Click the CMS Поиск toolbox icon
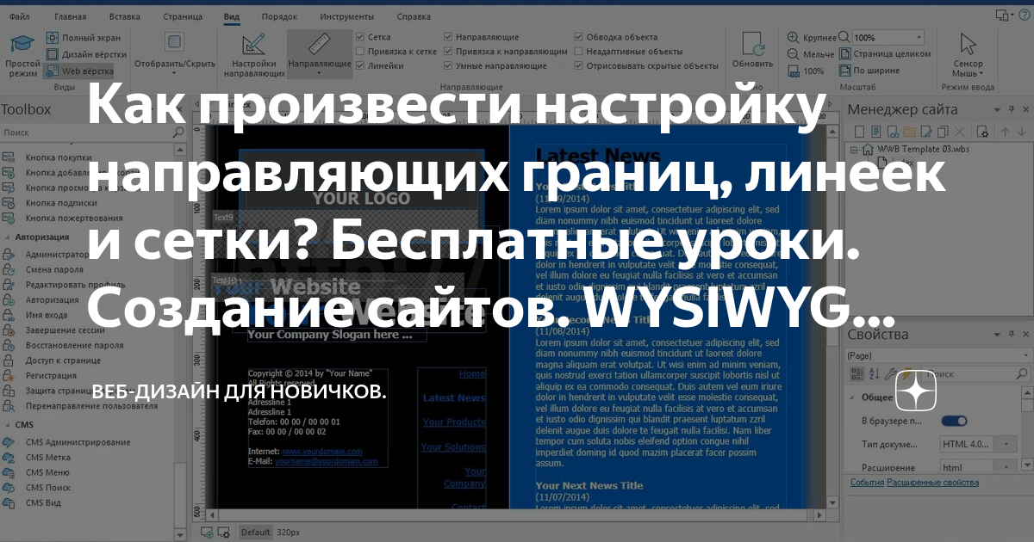 9,488
